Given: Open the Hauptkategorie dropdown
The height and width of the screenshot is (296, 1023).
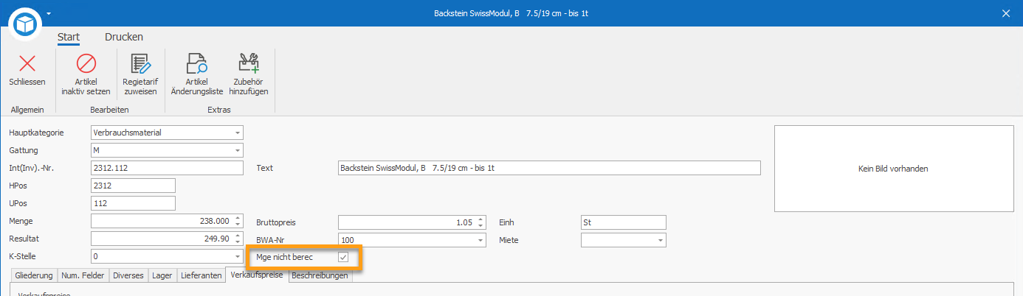Looking at the screenshot, I should (x=237, y=133).
